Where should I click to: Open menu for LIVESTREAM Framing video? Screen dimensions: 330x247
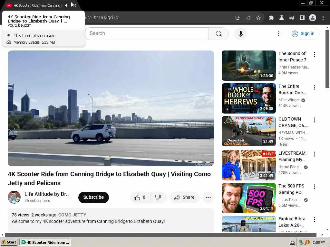(x=315, y=154)
